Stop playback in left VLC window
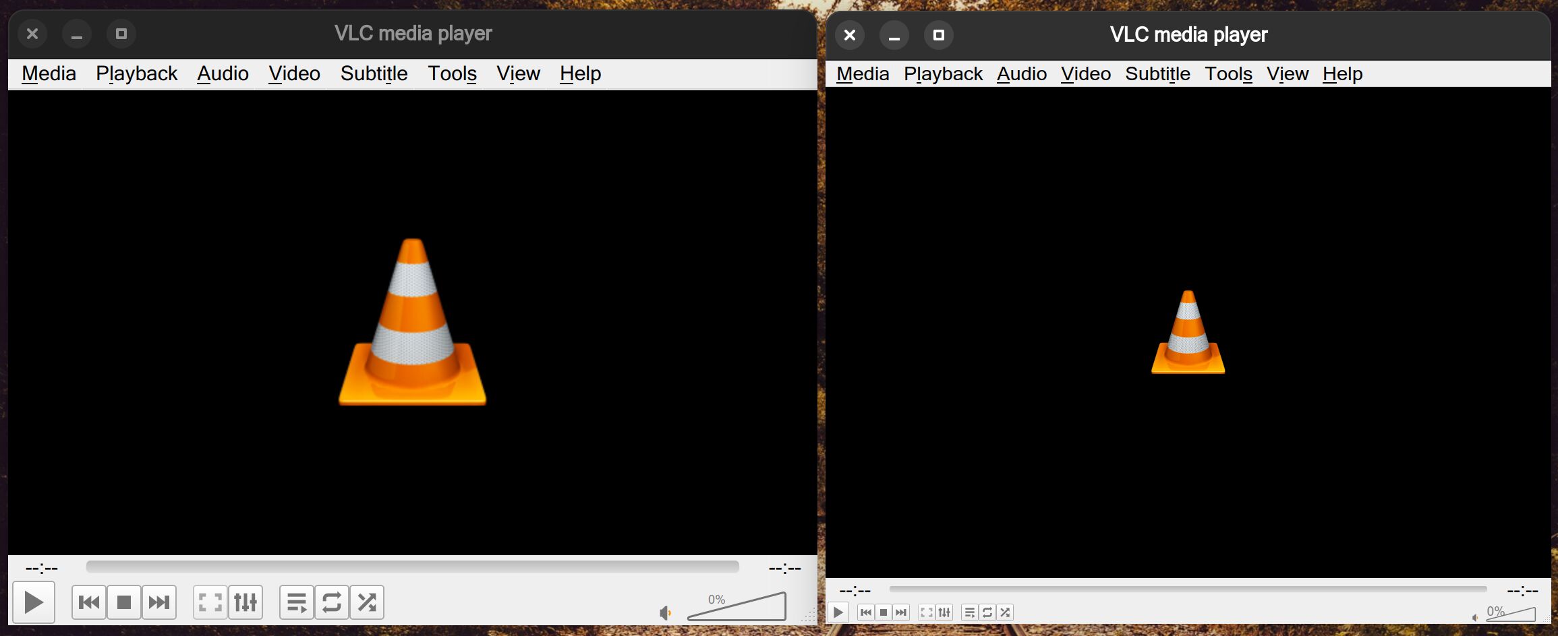 (124, 602)
